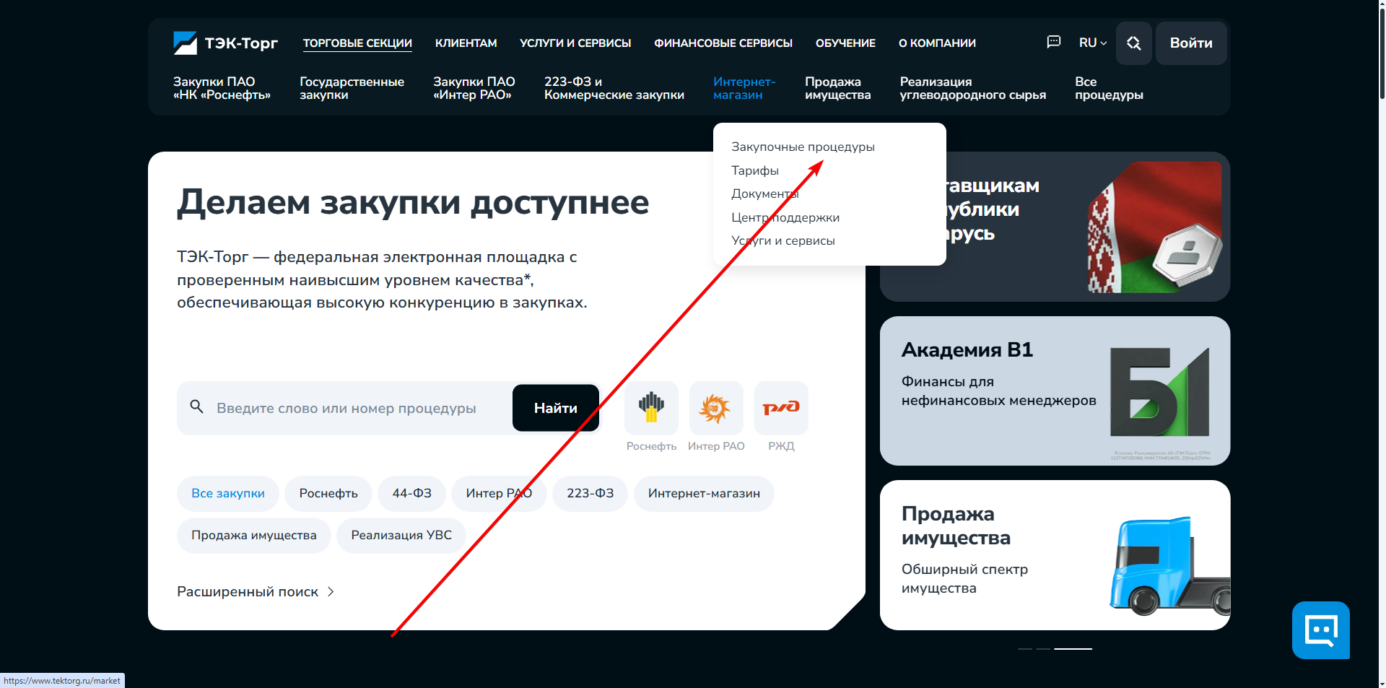1386x688 pixels.
Task: Open the feedback message icon in header
Action: click(x=1054, y=42)
